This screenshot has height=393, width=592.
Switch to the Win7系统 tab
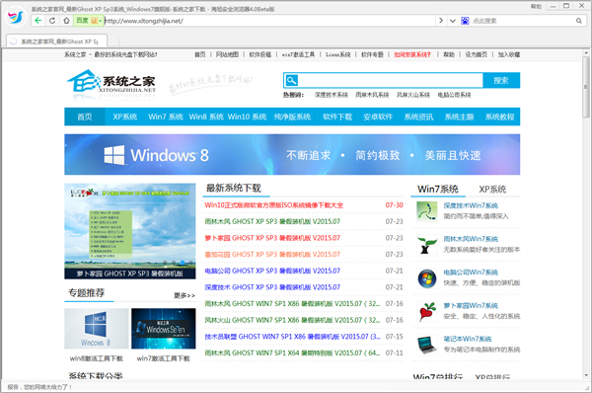[x=438, y=189]
